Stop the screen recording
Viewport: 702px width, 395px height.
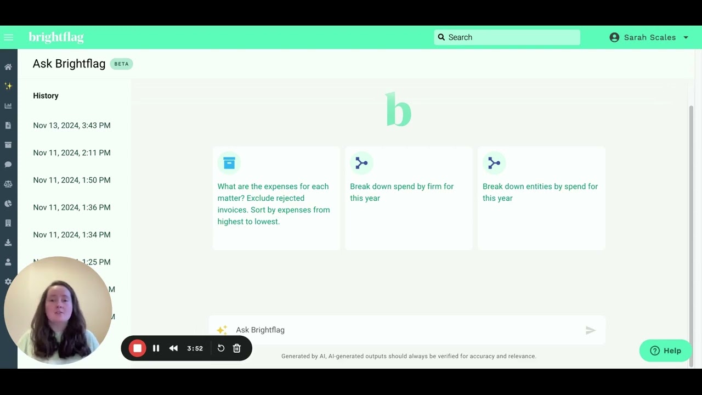[x=138, y=348]
